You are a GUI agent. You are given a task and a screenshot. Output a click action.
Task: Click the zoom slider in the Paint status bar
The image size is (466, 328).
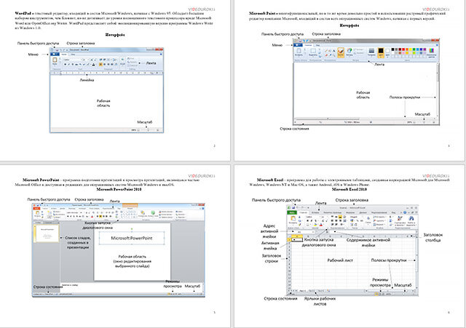[424, 122]
